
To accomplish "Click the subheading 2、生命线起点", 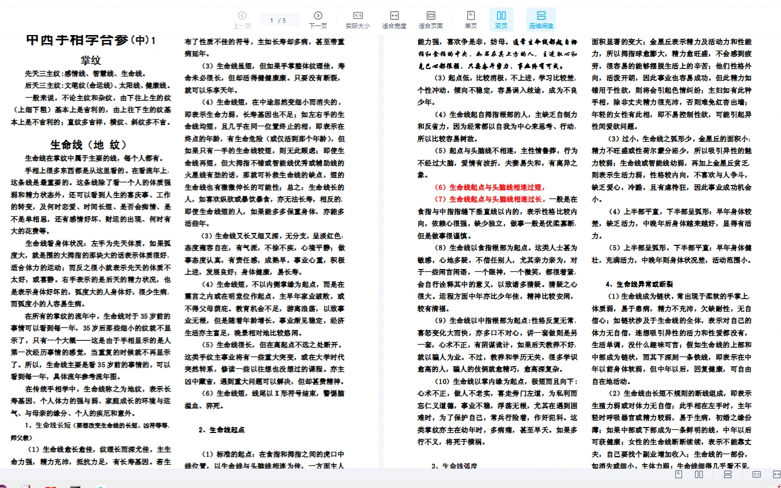I will [x=221, y=430].
